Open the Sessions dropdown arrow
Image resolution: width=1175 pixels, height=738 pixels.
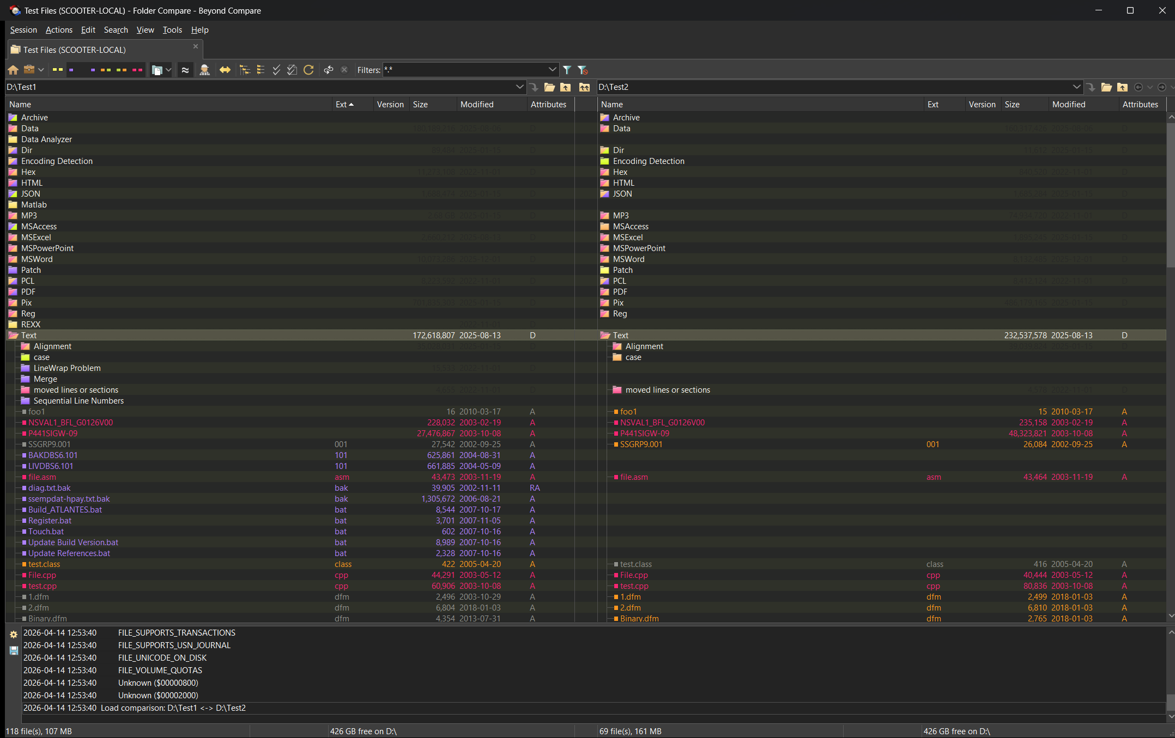tap(41, 70)
